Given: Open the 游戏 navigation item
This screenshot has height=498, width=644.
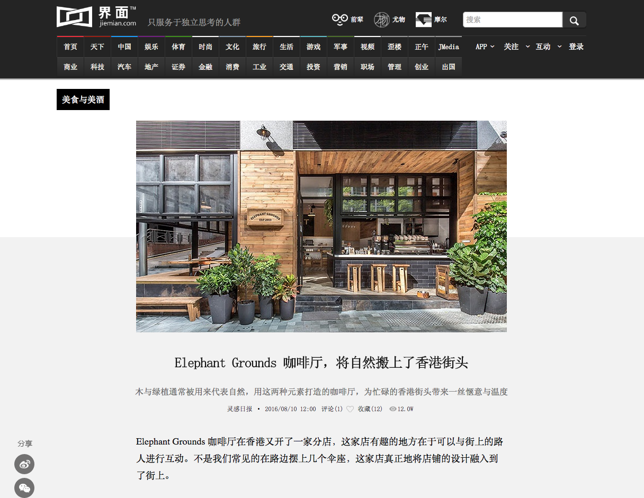Looking at the screenshot, I should point(313,47).
